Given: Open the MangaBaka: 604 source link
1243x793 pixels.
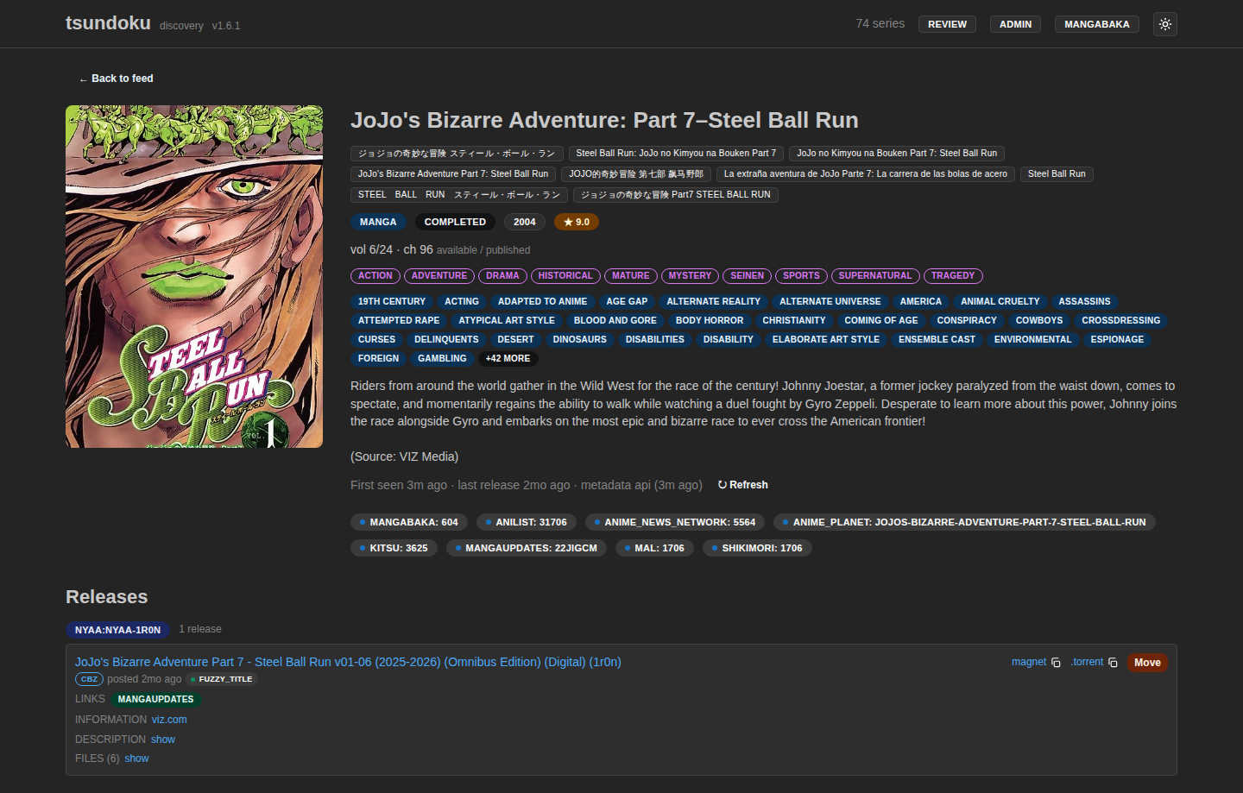Looking at the screenshot, I should 409,522.
